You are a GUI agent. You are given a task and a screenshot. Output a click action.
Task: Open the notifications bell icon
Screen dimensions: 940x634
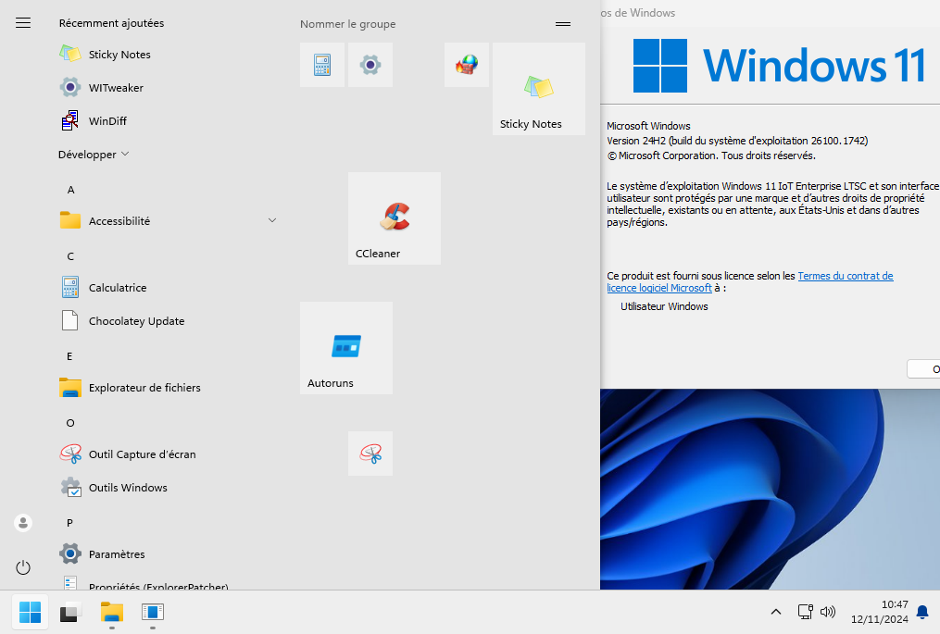pos(922,612)
